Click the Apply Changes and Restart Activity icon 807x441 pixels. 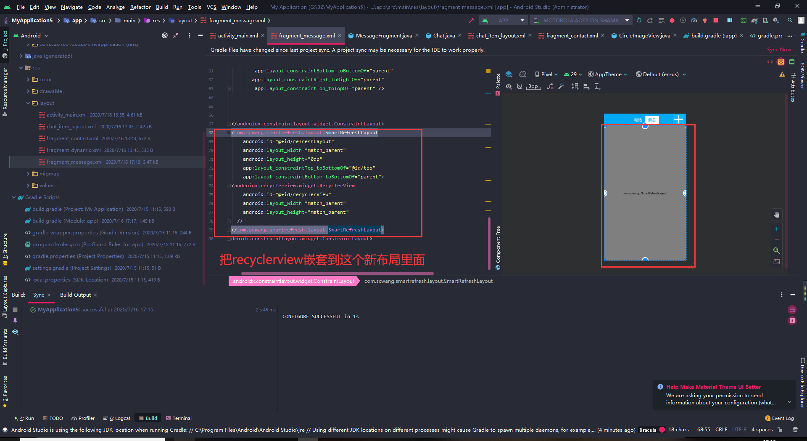(x=650, y=20)
